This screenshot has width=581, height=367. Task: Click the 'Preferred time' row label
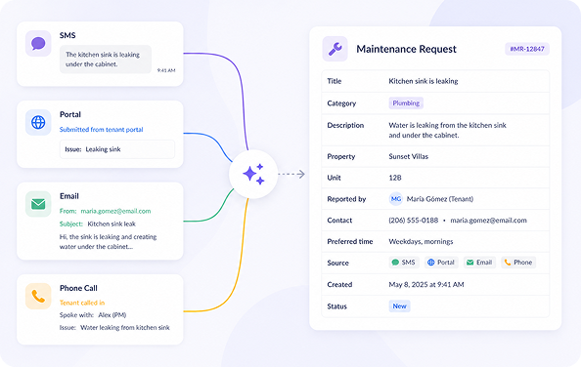350,242
